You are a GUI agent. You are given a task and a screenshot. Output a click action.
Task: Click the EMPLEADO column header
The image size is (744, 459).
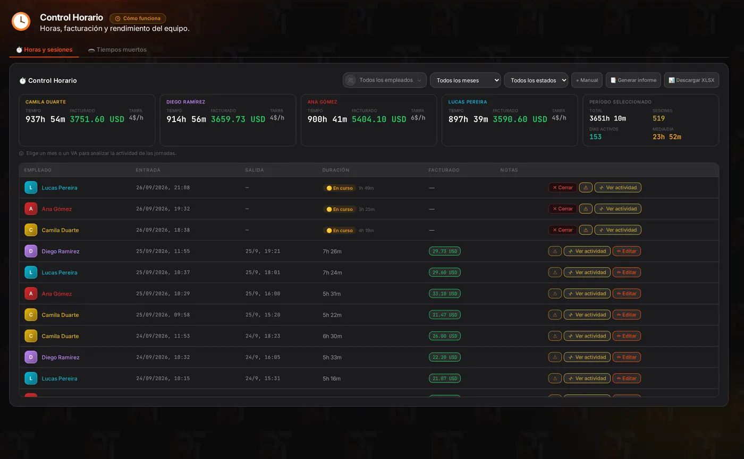click(38, 170)
